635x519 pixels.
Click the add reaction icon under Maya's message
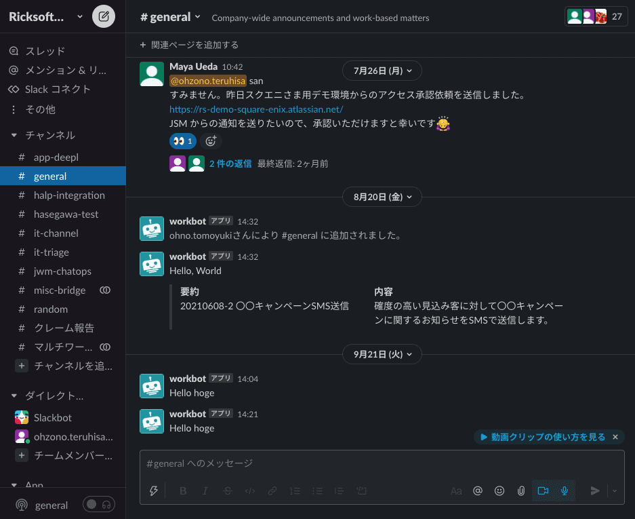(211, 141)
